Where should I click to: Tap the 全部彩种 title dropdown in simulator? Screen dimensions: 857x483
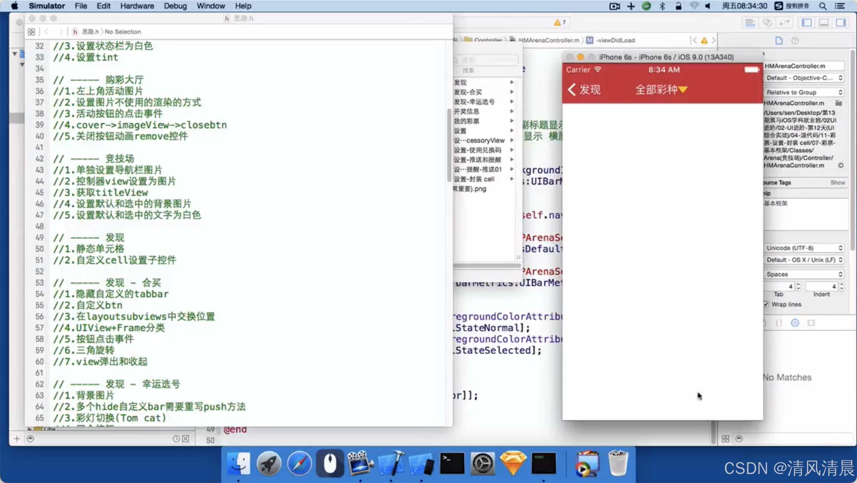pos(661,90)
